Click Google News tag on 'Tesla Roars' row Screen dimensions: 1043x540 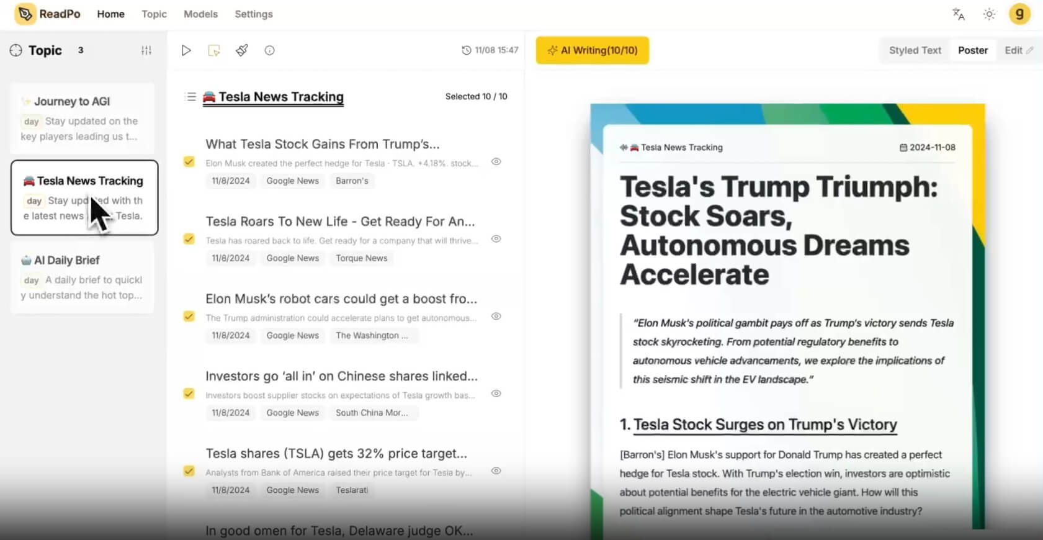point(293,258)
